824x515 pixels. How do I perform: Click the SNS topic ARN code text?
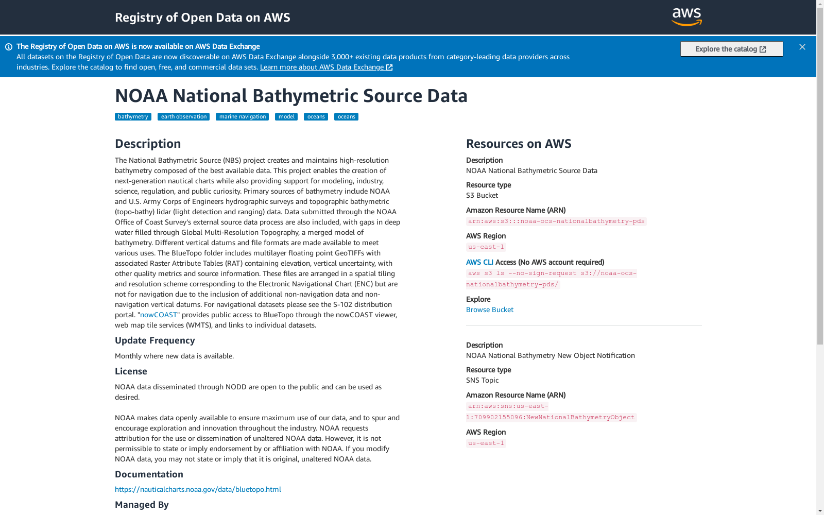click(552, 411)
